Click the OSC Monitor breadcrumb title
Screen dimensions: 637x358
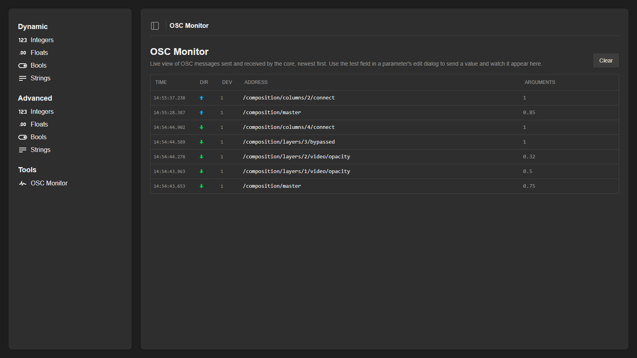(189, 26)
